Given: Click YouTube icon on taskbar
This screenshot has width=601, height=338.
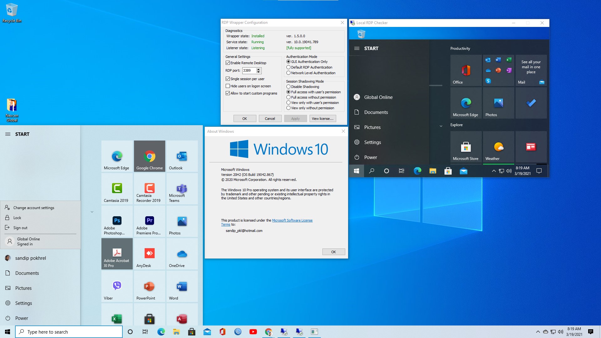Looking at the screenshot, I should (x=253, y=332).
